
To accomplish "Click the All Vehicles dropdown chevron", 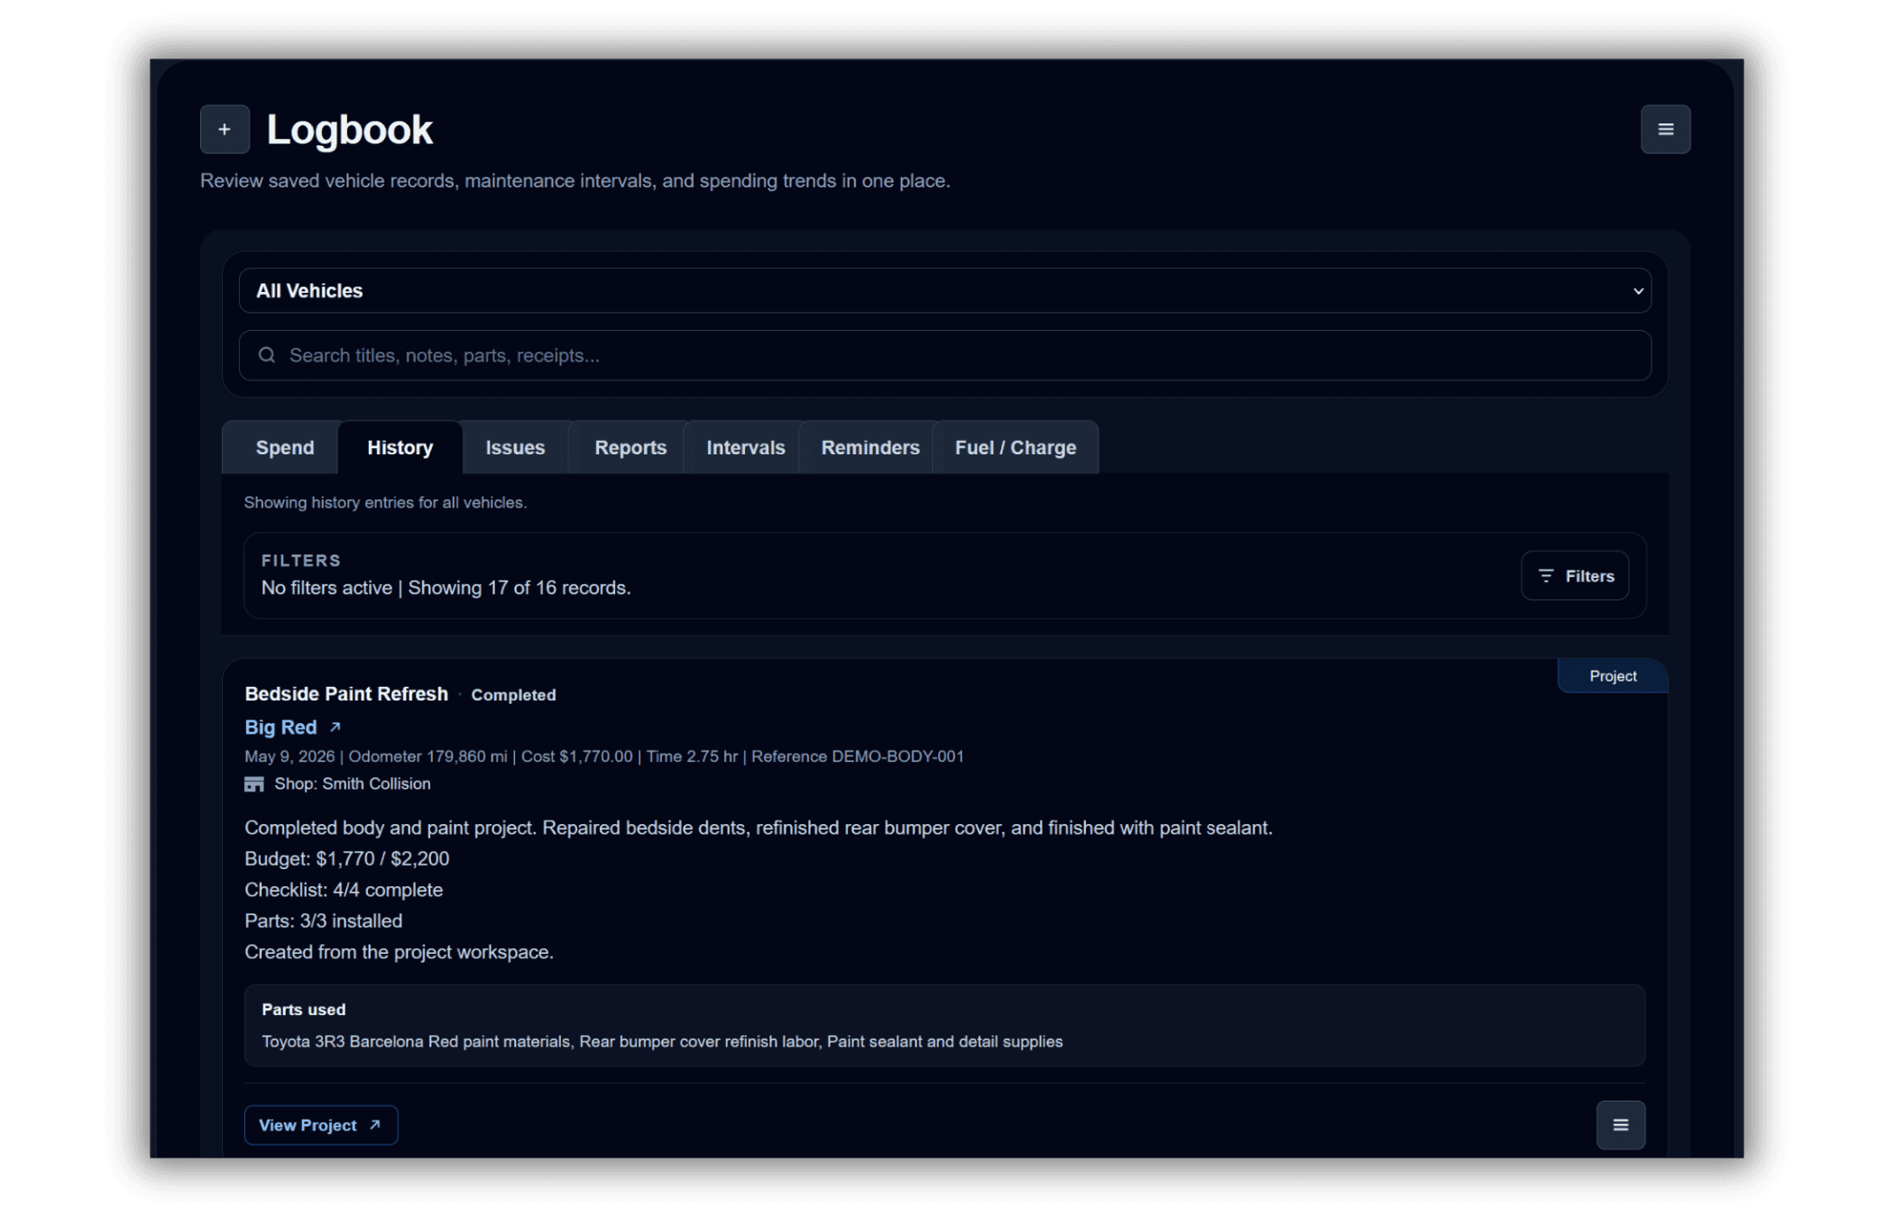I will (1638, 291).
